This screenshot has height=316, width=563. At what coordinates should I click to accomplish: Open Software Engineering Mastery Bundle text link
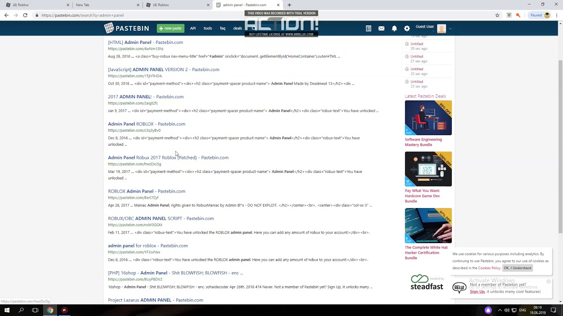click(423, 142)
